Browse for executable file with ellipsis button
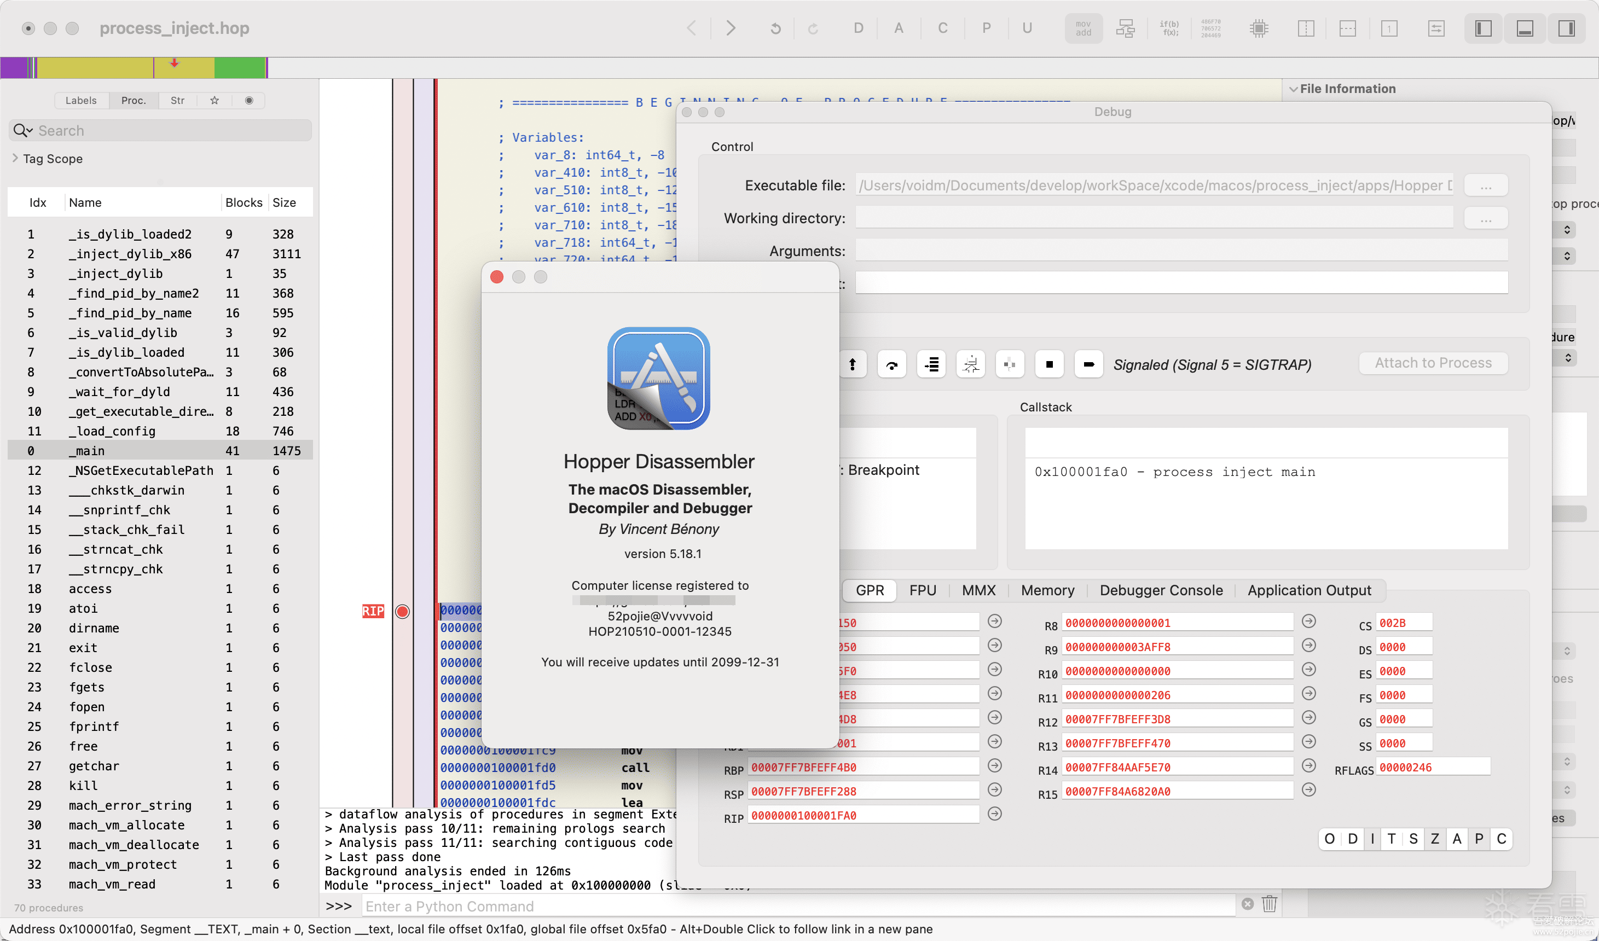The image size is (1599, 941). (1486, 186)
